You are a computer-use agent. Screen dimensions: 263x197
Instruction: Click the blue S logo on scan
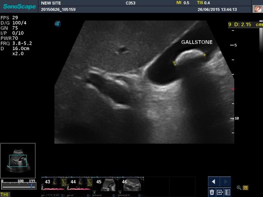[58, 24]
